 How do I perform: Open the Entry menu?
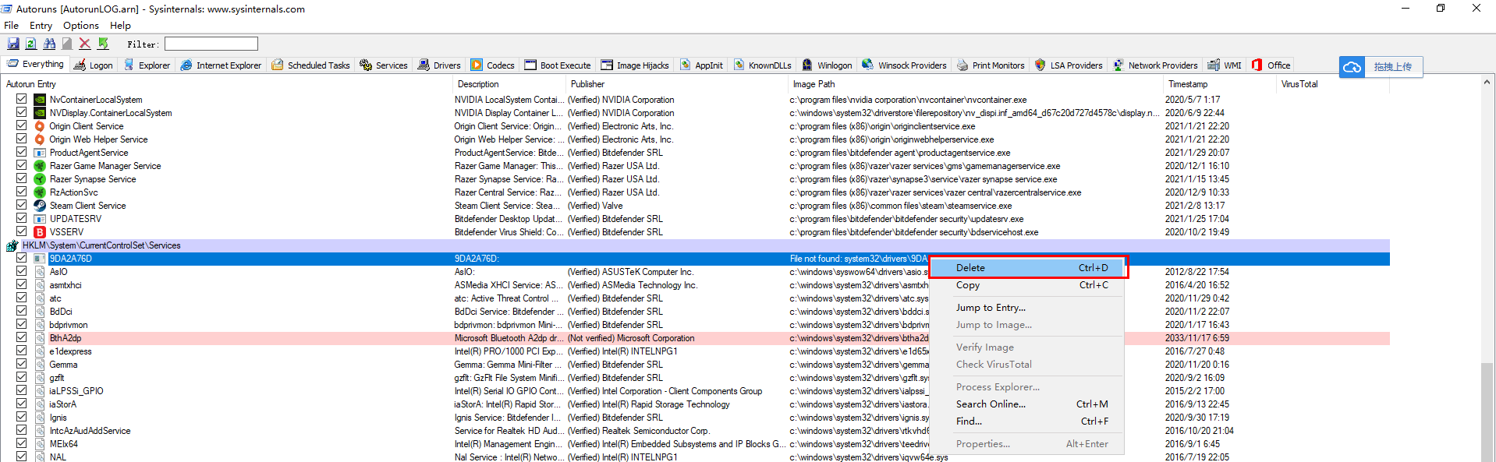point(41,25)
